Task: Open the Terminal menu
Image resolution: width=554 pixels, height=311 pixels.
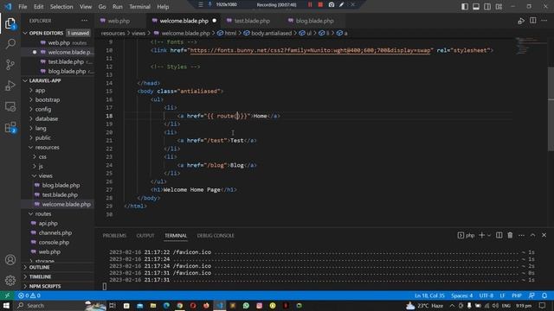Action: point(139,7)
